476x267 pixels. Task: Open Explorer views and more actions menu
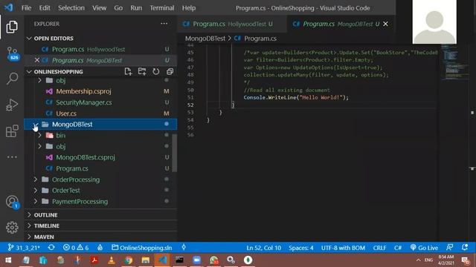point(164,24)
